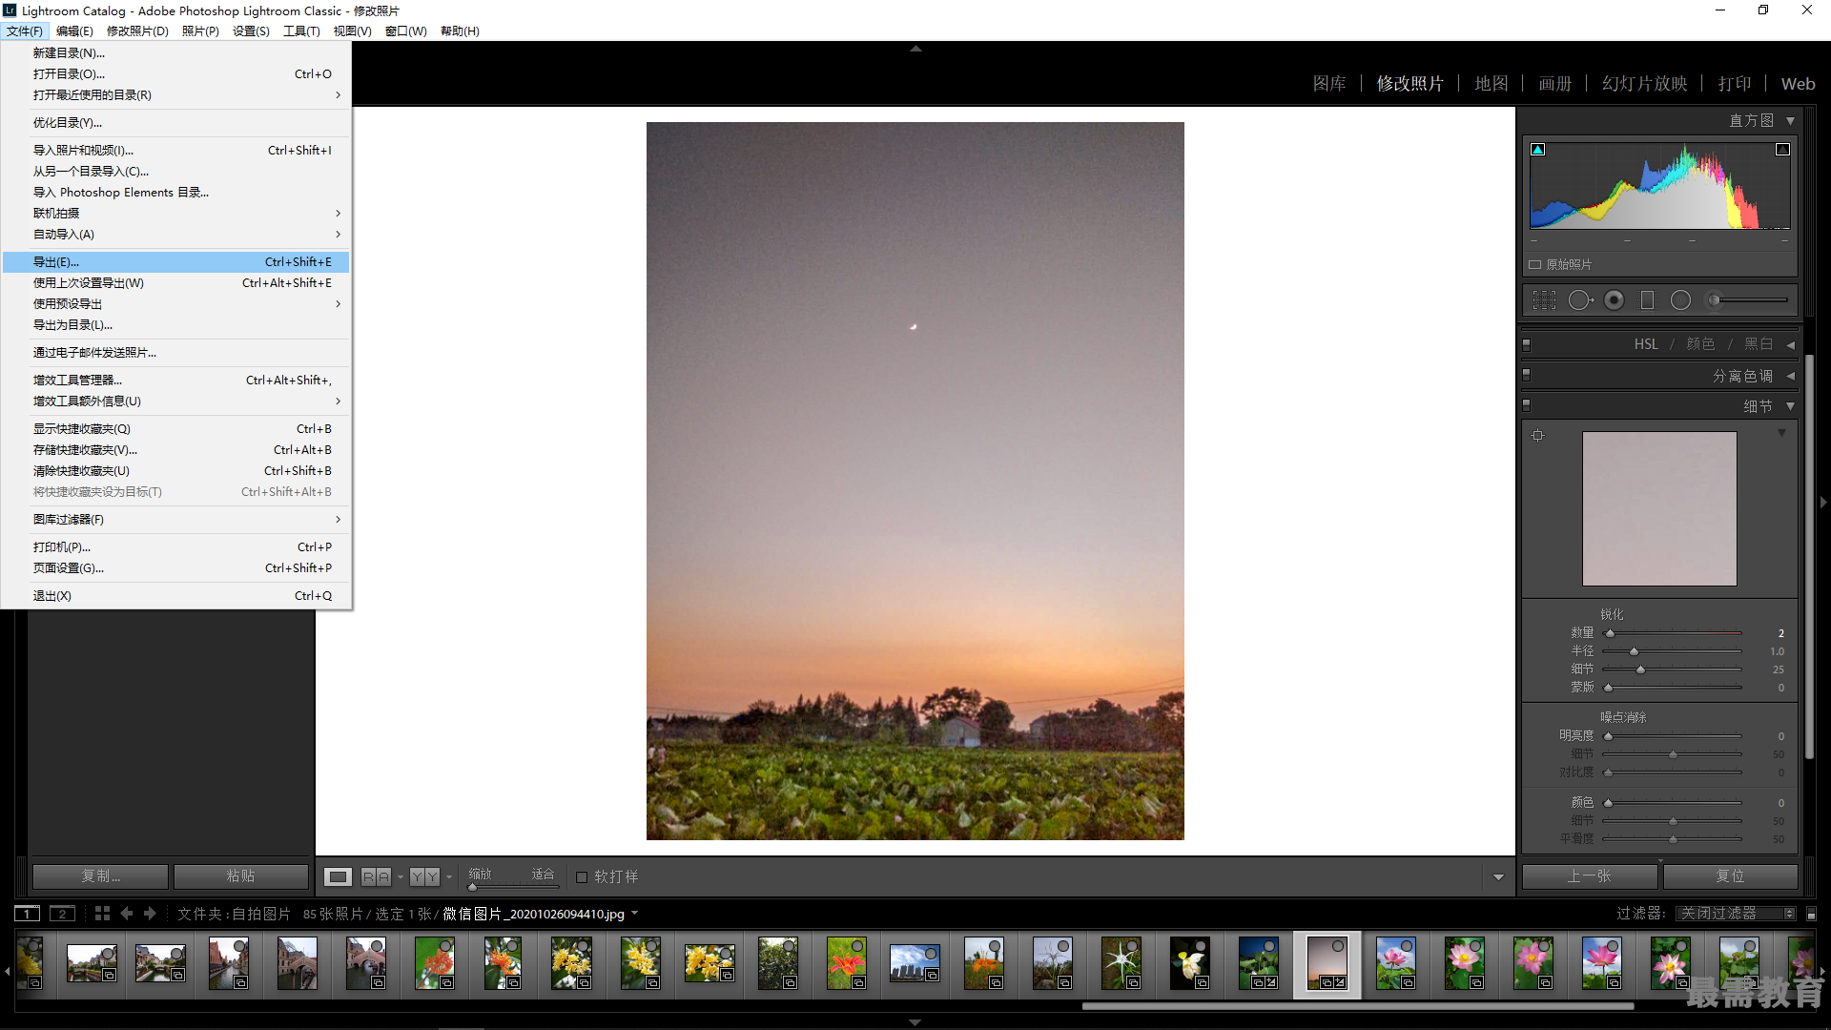Select Exit from File menu

tap(176, 596)
